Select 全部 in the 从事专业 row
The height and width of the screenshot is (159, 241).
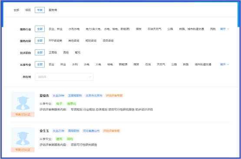pos(40,65)
